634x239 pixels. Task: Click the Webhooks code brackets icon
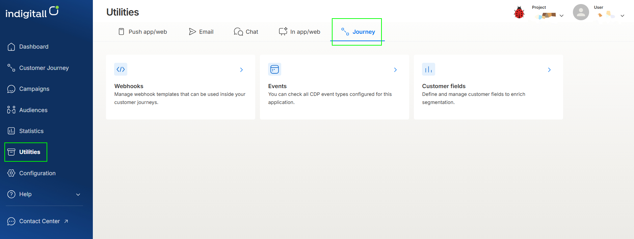[x=121, y=69]
